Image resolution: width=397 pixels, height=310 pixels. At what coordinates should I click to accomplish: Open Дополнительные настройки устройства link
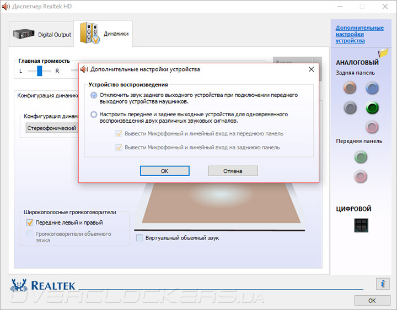(x=360, y=34)
